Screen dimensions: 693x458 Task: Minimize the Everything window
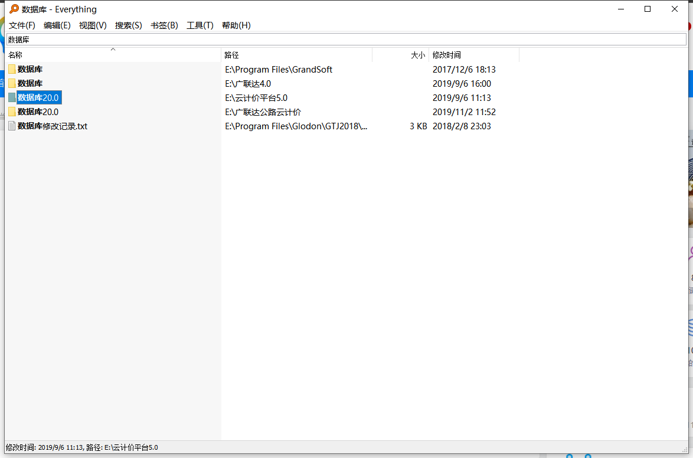tap(621, 9)
